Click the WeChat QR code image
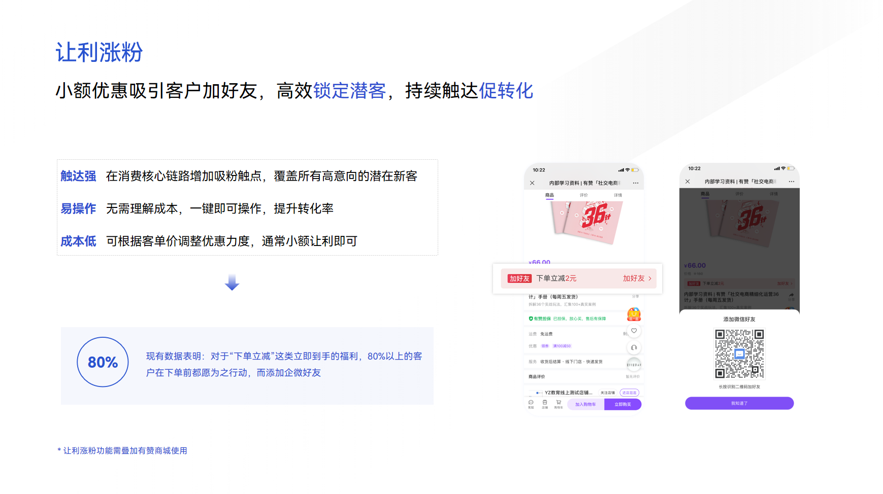The image size is (883, 494). click(739, 354)
